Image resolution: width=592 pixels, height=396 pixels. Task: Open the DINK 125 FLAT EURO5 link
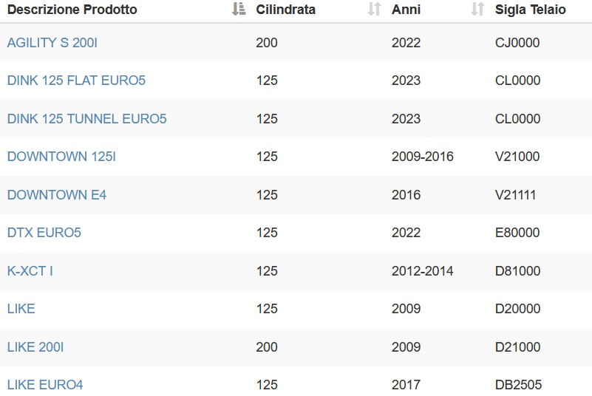[76, 81]
